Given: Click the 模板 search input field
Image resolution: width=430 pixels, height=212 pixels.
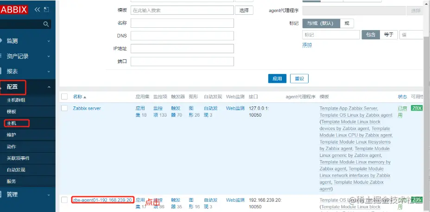Looking at the screenshot, I should 182,10.
